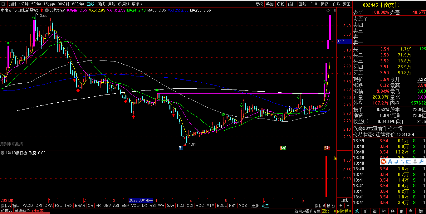The height and width of the screenshot is (214, 426).
Task: Toggle 叠加 overlay mode
Action: pos(270,4)
